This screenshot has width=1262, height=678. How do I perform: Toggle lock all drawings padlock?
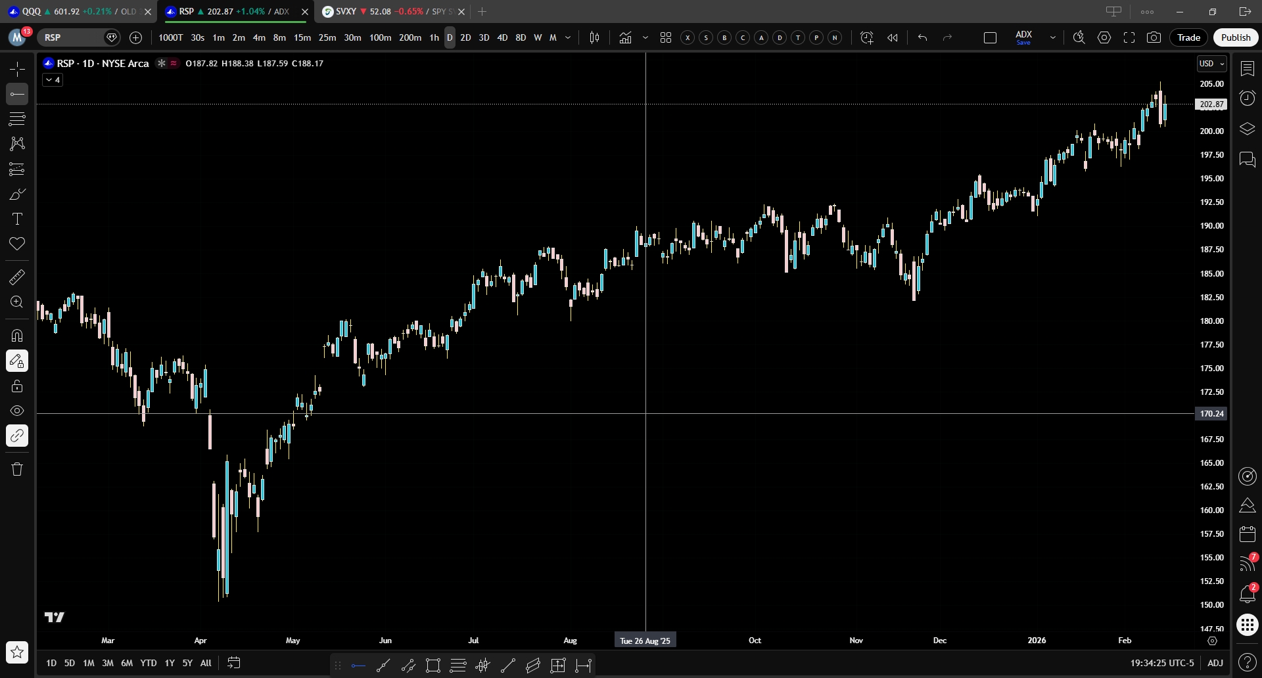coord(17,386)
